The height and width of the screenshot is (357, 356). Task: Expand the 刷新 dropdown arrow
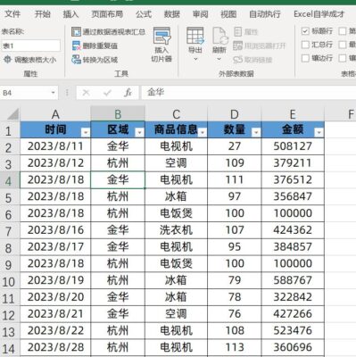point(219,59)
